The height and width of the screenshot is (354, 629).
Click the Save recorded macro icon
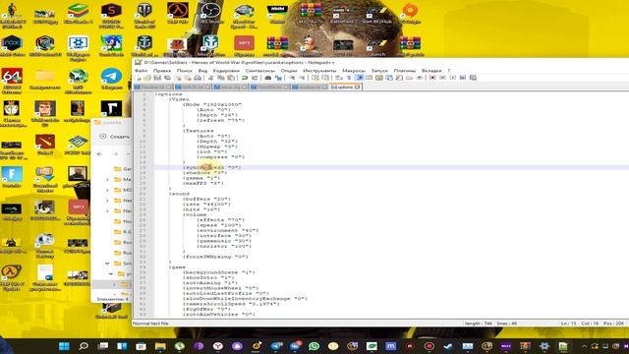pos(473,78)
